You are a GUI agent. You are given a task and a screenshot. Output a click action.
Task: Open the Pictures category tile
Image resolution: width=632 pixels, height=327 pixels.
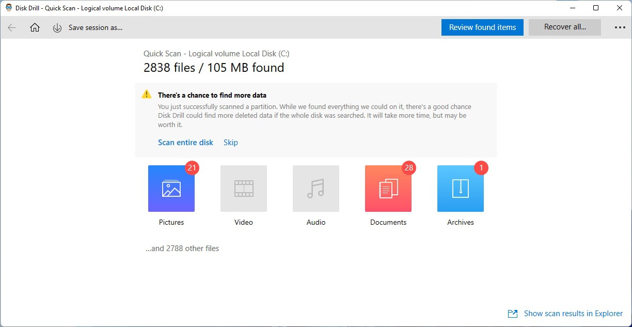point(171,189)
